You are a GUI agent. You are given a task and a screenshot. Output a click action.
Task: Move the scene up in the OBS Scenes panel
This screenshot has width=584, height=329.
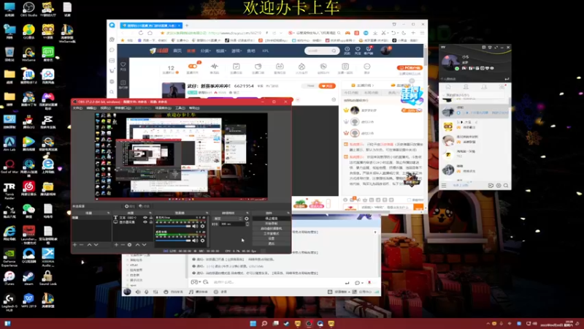click(x=89, y=245)
